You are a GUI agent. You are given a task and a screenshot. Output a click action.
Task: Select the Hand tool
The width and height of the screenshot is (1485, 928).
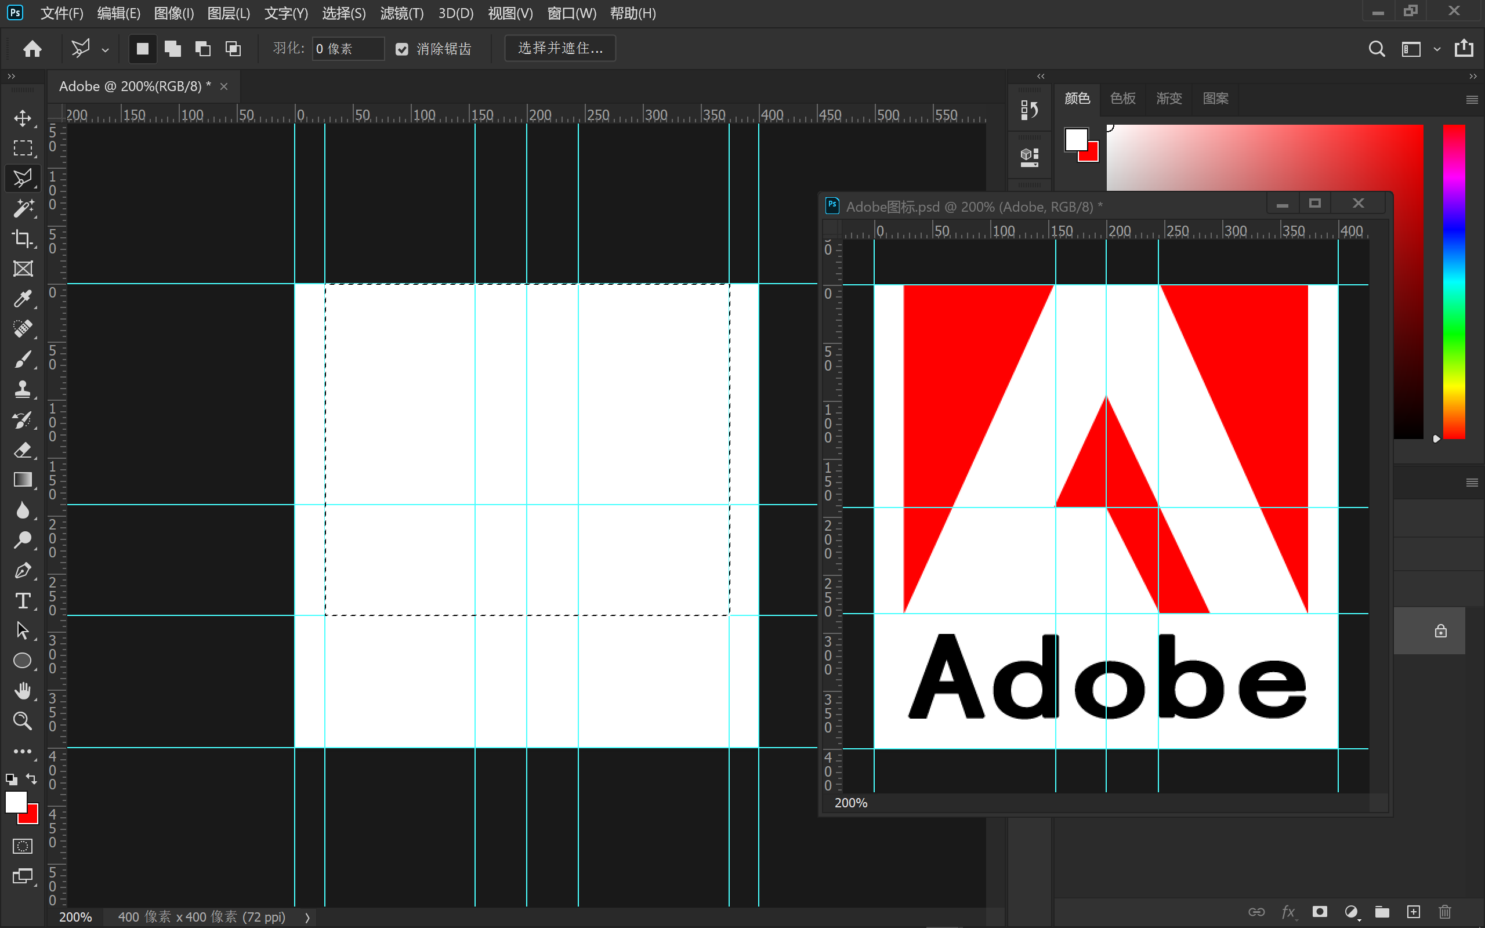pos(23,691)
